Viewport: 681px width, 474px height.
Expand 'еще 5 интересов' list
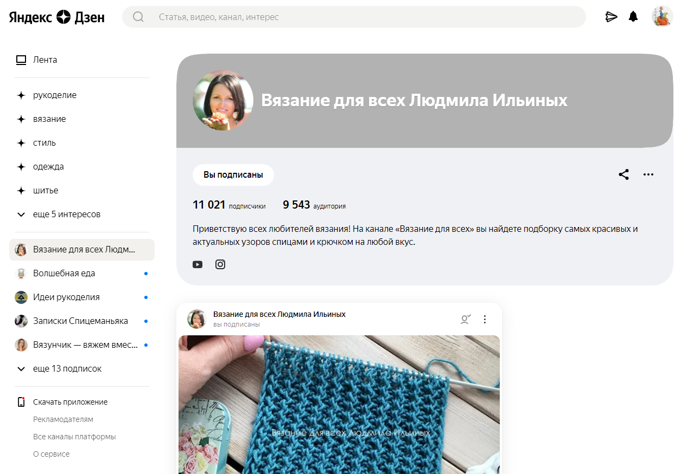[59, 215]
